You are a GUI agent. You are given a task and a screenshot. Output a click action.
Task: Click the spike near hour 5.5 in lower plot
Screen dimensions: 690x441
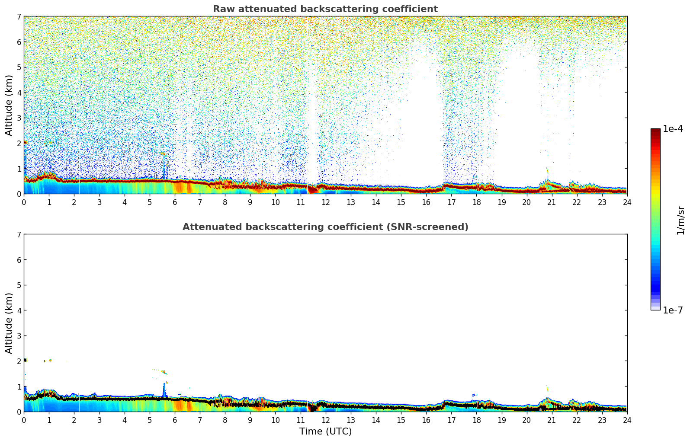[164, 390]
